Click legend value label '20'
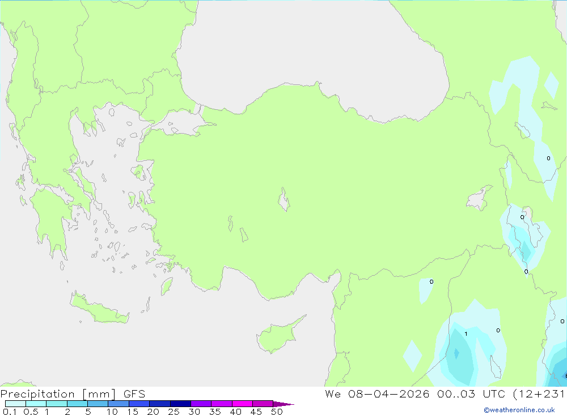The width and height of the screenshot is (567, 415). click(153, 412)
